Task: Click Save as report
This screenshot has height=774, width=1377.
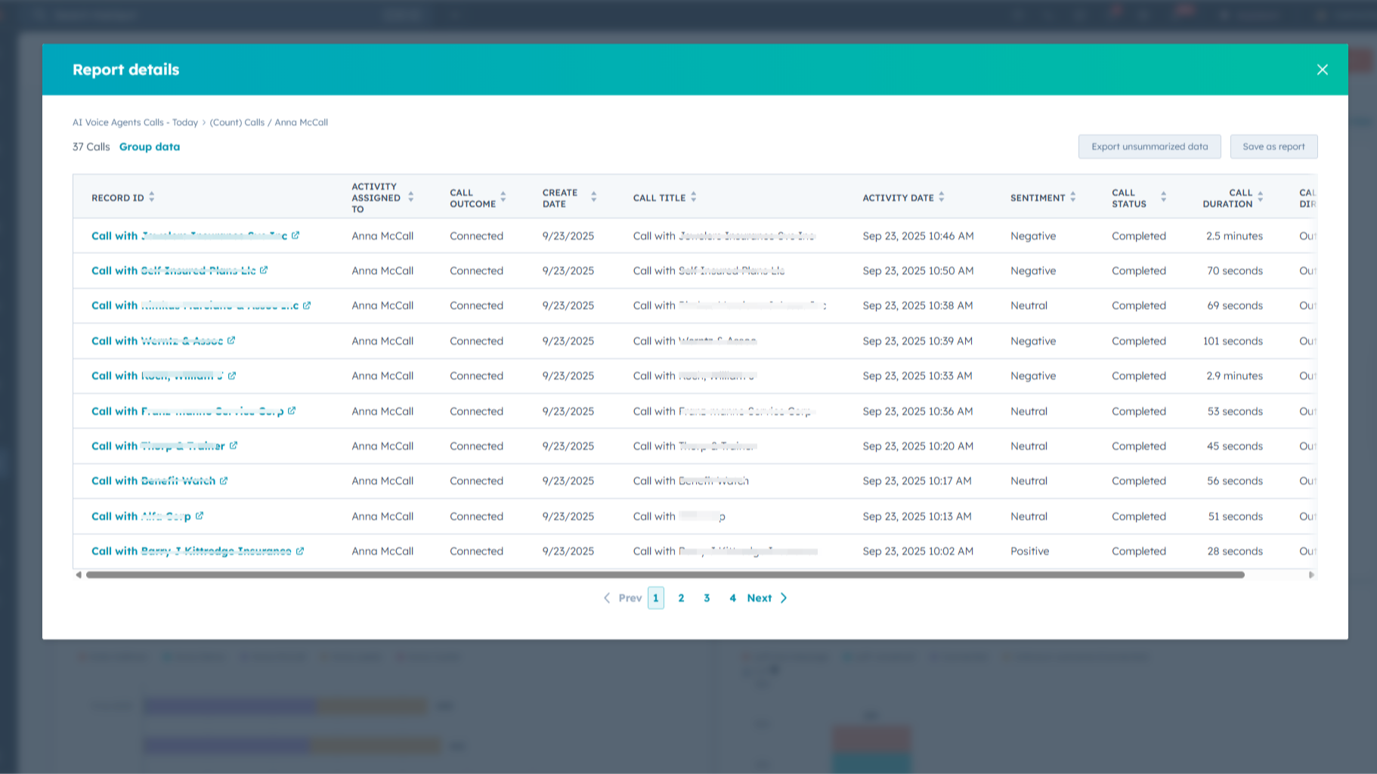Action: (1273, 146)
